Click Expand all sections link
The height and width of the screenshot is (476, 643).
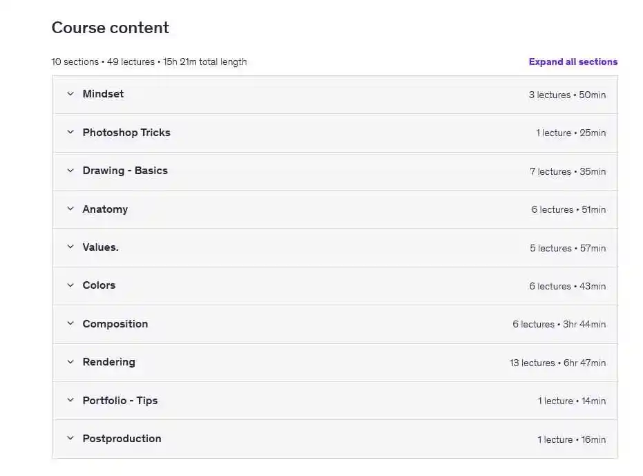coord(573,61)
